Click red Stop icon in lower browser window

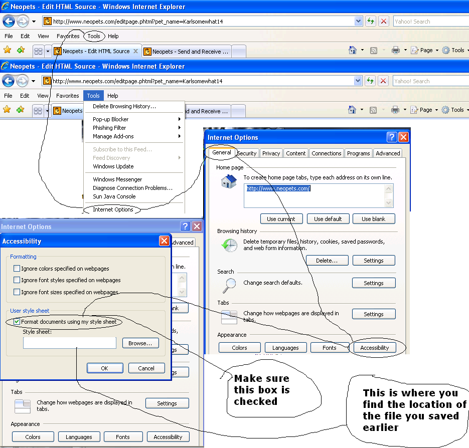point(383,81)
